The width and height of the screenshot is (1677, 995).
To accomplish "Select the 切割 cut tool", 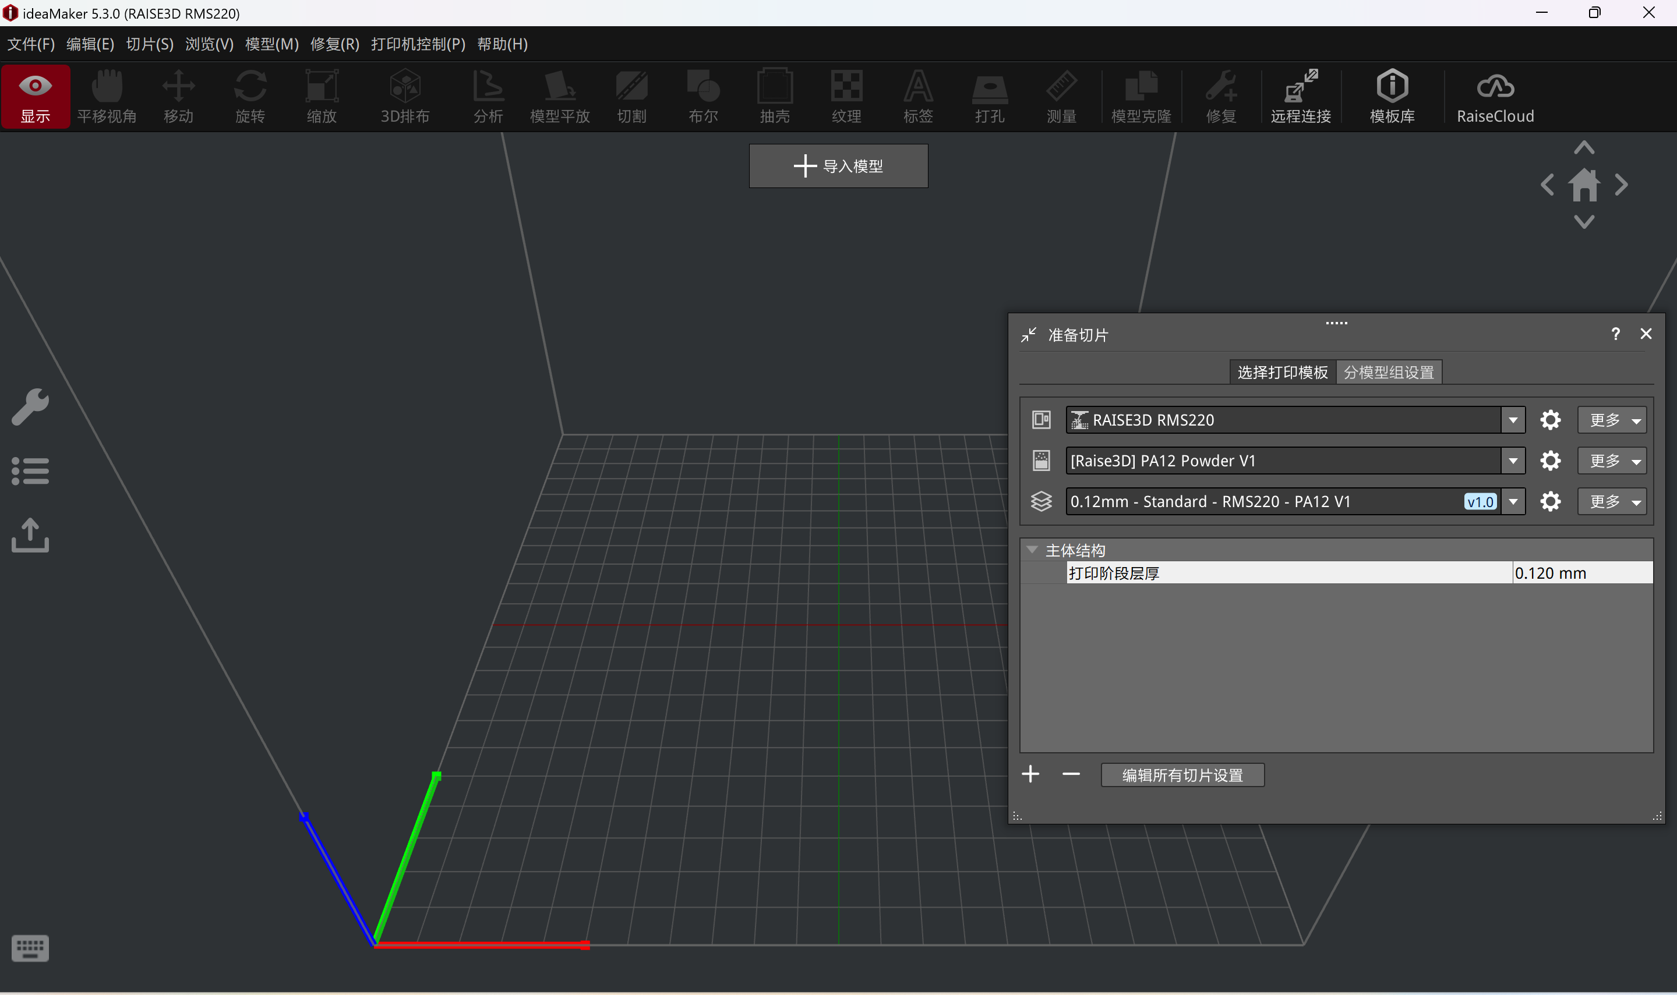I will click(631, 96).
